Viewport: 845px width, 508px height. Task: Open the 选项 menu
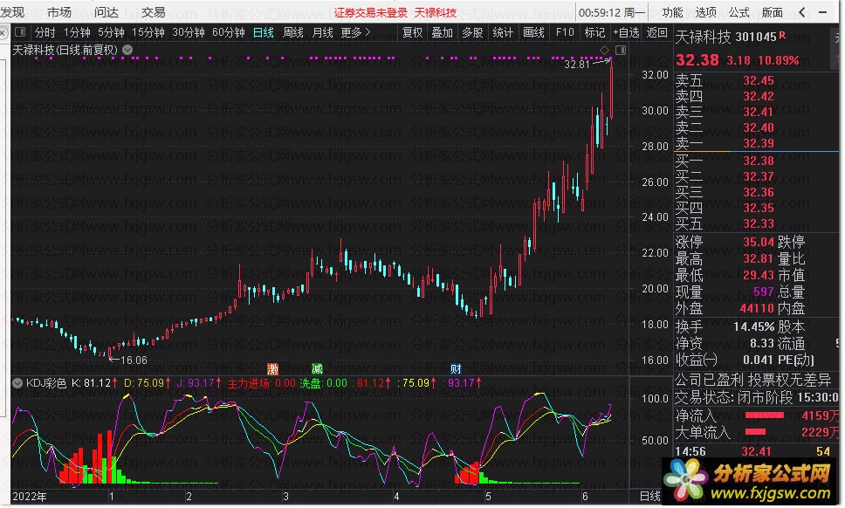(x=706, y=12)
